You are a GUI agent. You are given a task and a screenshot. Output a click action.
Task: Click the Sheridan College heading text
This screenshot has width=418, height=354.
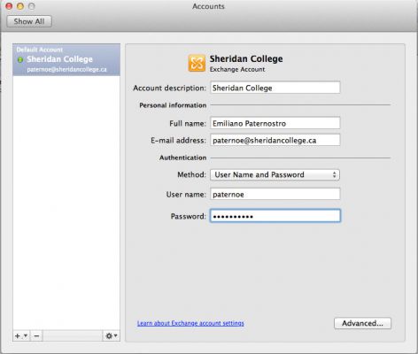(x=246, y=58)
